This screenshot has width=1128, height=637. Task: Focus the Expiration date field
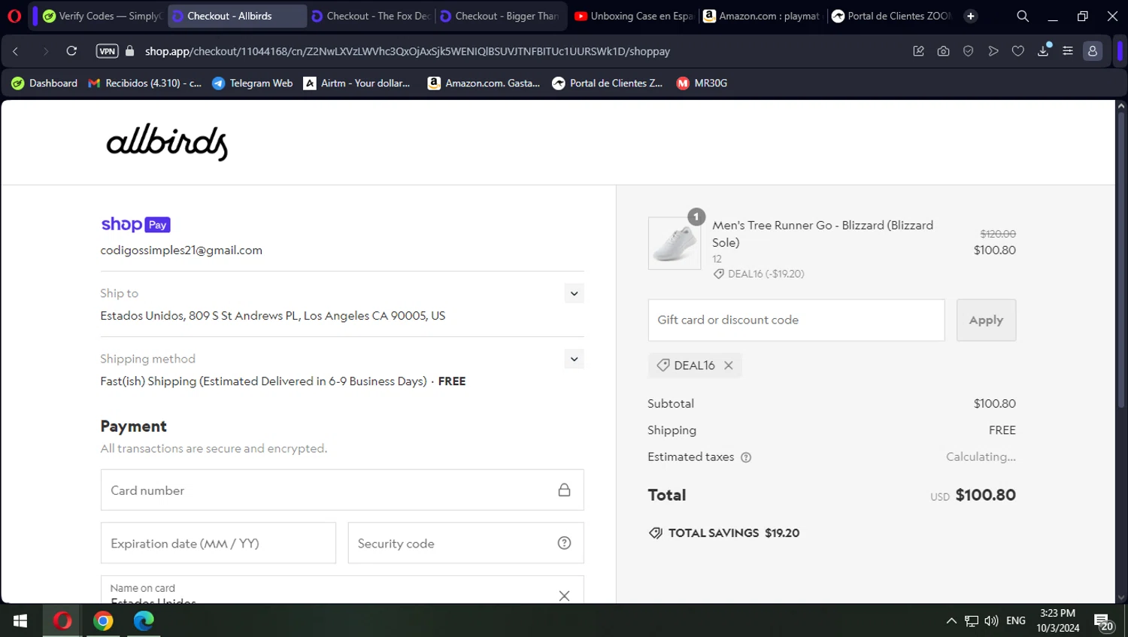click(218, 543)
